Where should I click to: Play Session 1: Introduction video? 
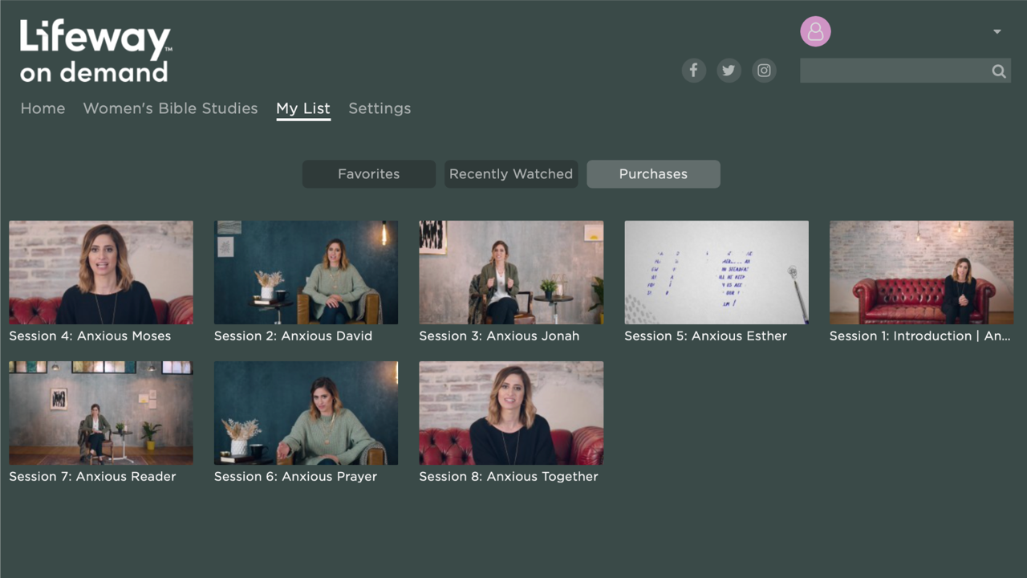pos(920,272)
